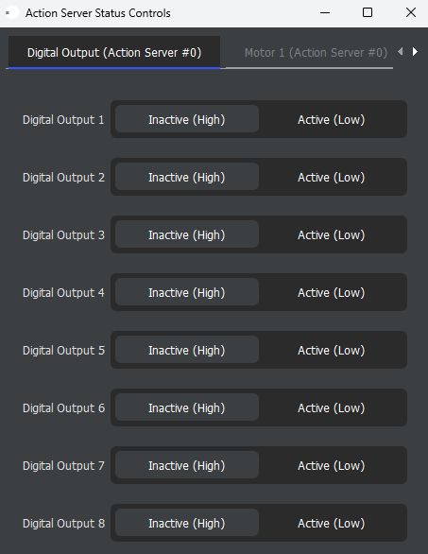
Task: Maximize the Action Server Status Controls window
Action: (x=368, y=12)
